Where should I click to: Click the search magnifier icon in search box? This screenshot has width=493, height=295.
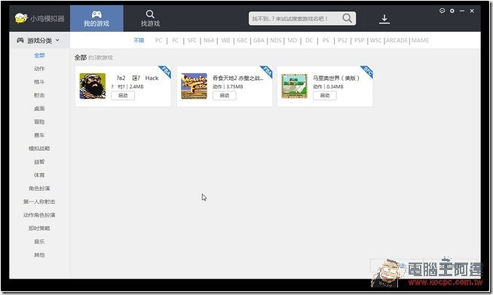pos(347,18)
